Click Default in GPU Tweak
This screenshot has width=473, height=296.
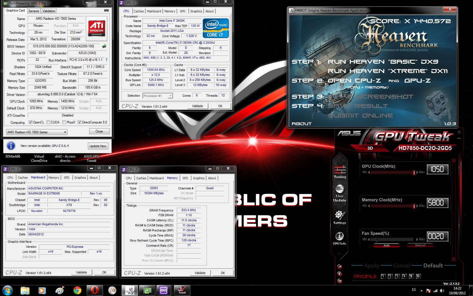point(433,266)
